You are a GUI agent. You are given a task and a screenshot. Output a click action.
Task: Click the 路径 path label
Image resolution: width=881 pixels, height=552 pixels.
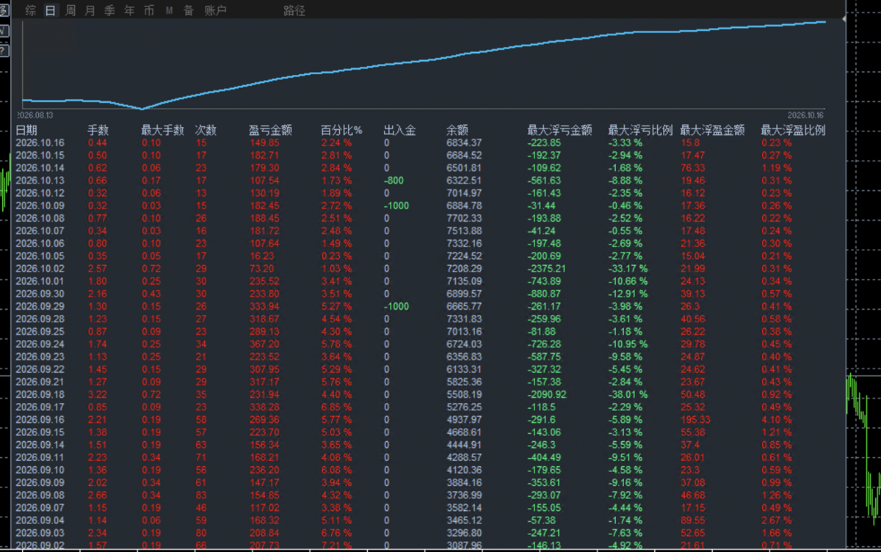click(294, 11)
